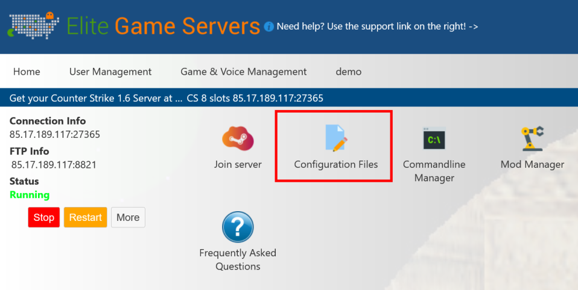Click the Elite Game Servers map logo
The width and height of the screenshot is (578, 290).
point(33,26)
